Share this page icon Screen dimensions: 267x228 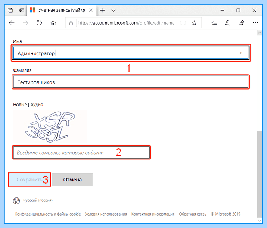pos(241,23)
